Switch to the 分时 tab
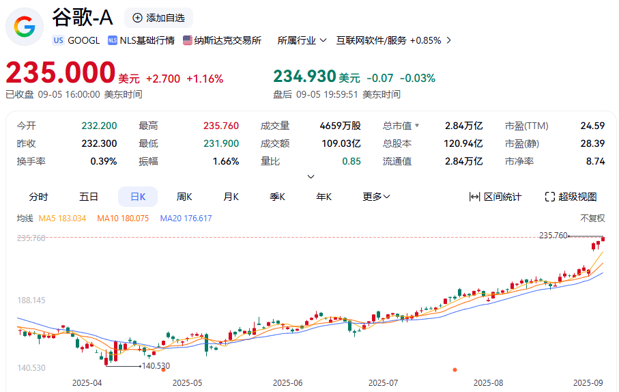The image size is (619, 392). point(39,197)
